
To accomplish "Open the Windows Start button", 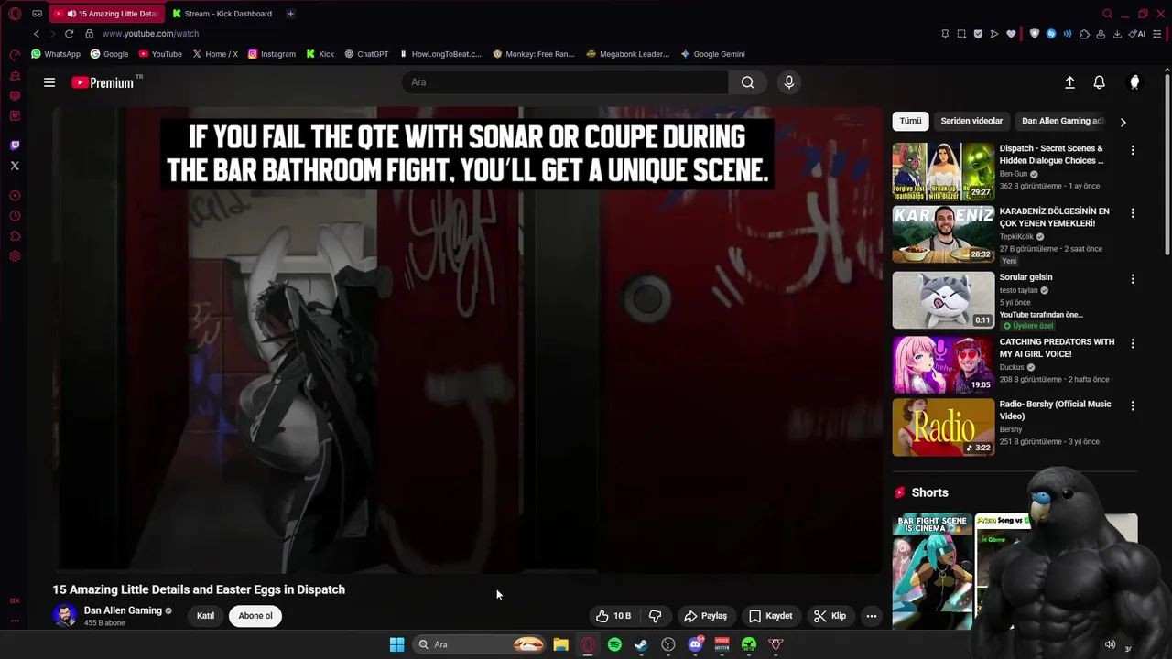I will (x=396, y=644).
